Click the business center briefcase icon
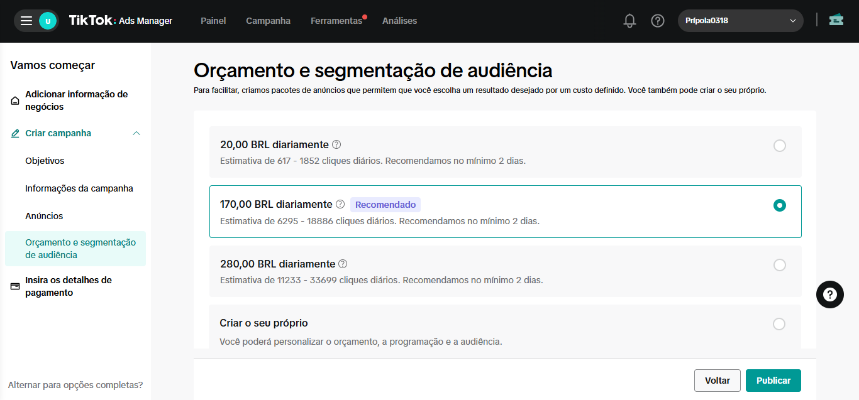859x400 pixels. (836, 20)
